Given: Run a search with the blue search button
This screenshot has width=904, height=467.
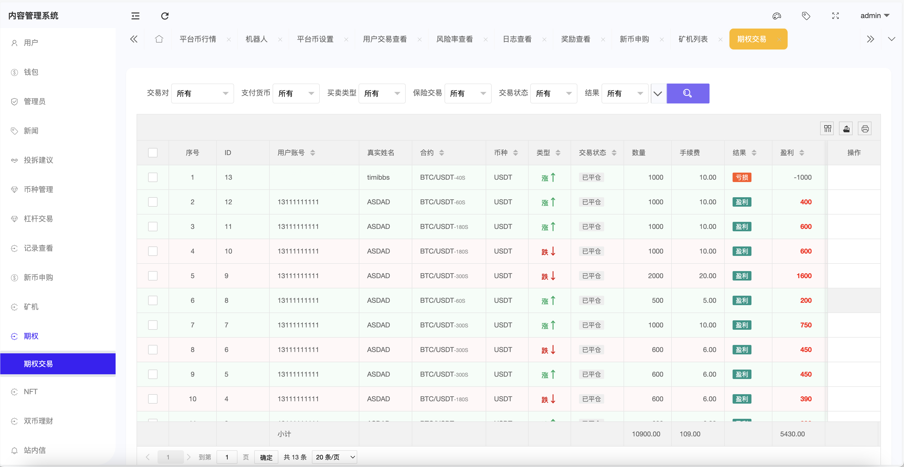Looking at the screenshot, I should [688, 93].
